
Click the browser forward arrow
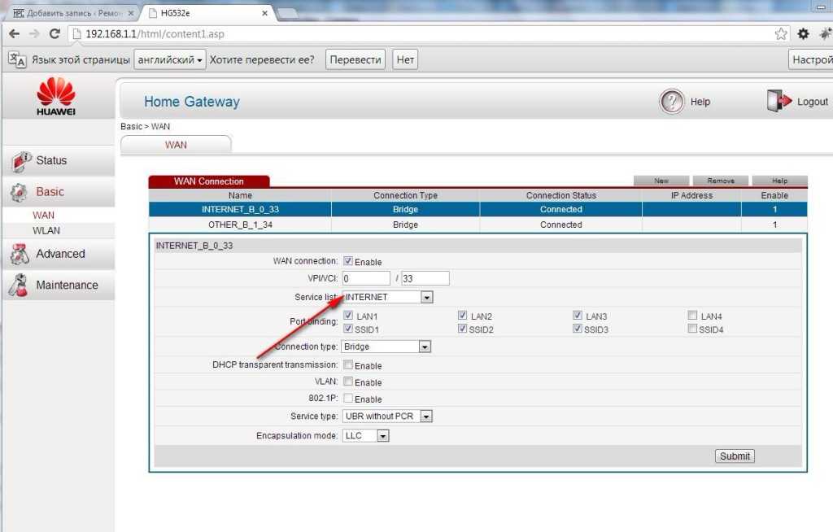point(34,34)
